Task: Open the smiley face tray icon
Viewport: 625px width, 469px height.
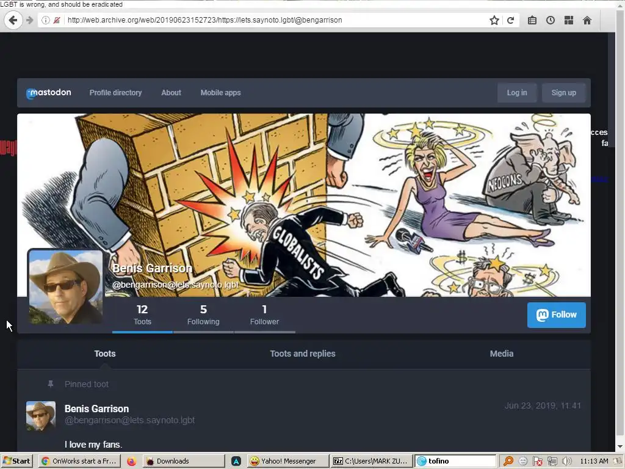Action: coord(523,462)
